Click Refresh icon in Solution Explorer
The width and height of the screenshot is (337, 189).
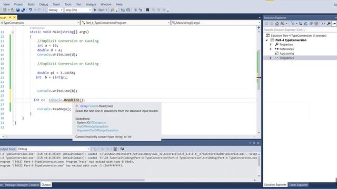click(306, 24)
